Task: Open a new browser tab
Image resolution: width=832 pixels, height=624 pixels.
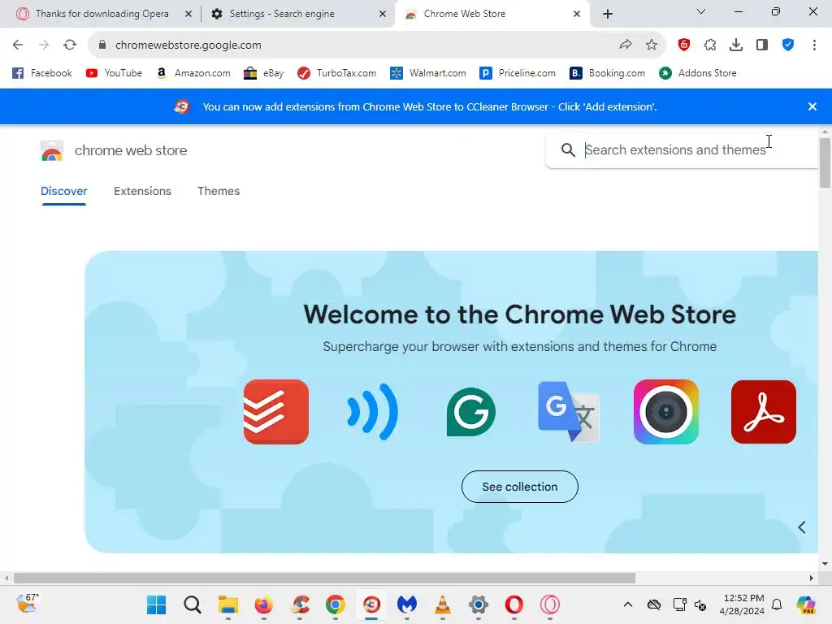Action: point(608,14)
